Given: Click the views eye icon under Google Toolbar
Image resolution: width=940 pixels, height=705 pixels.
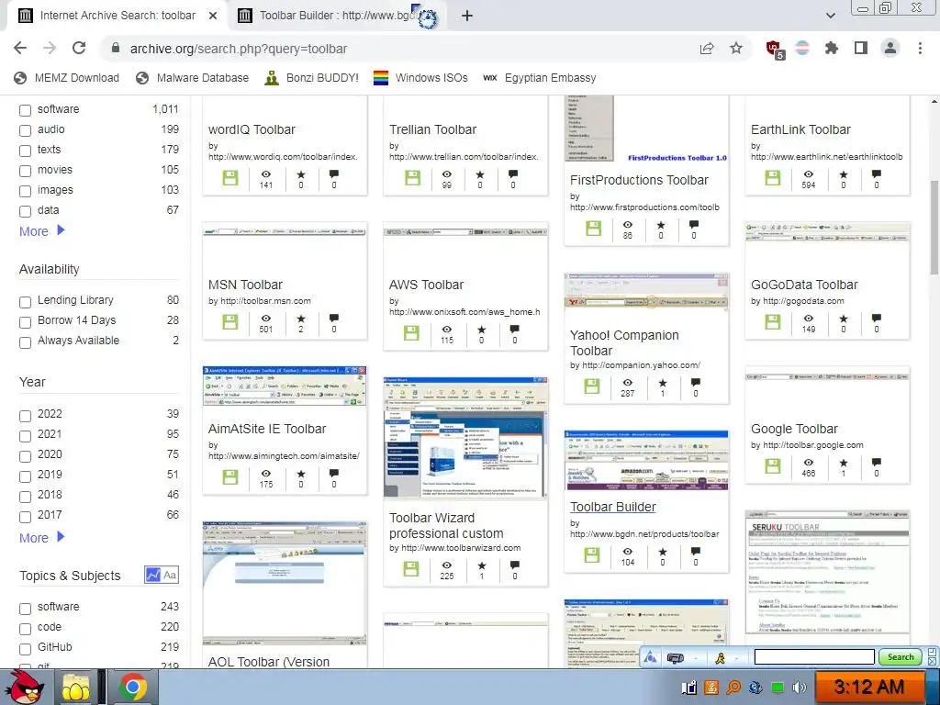Looking at the screenshot, I should coord(808,463).
